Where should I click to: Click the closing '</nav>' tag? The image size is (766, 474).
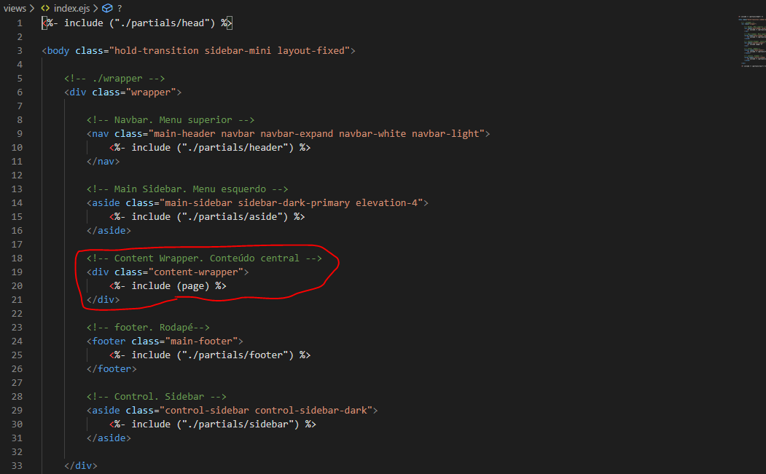pyautogui.click(x=103, y=162)
